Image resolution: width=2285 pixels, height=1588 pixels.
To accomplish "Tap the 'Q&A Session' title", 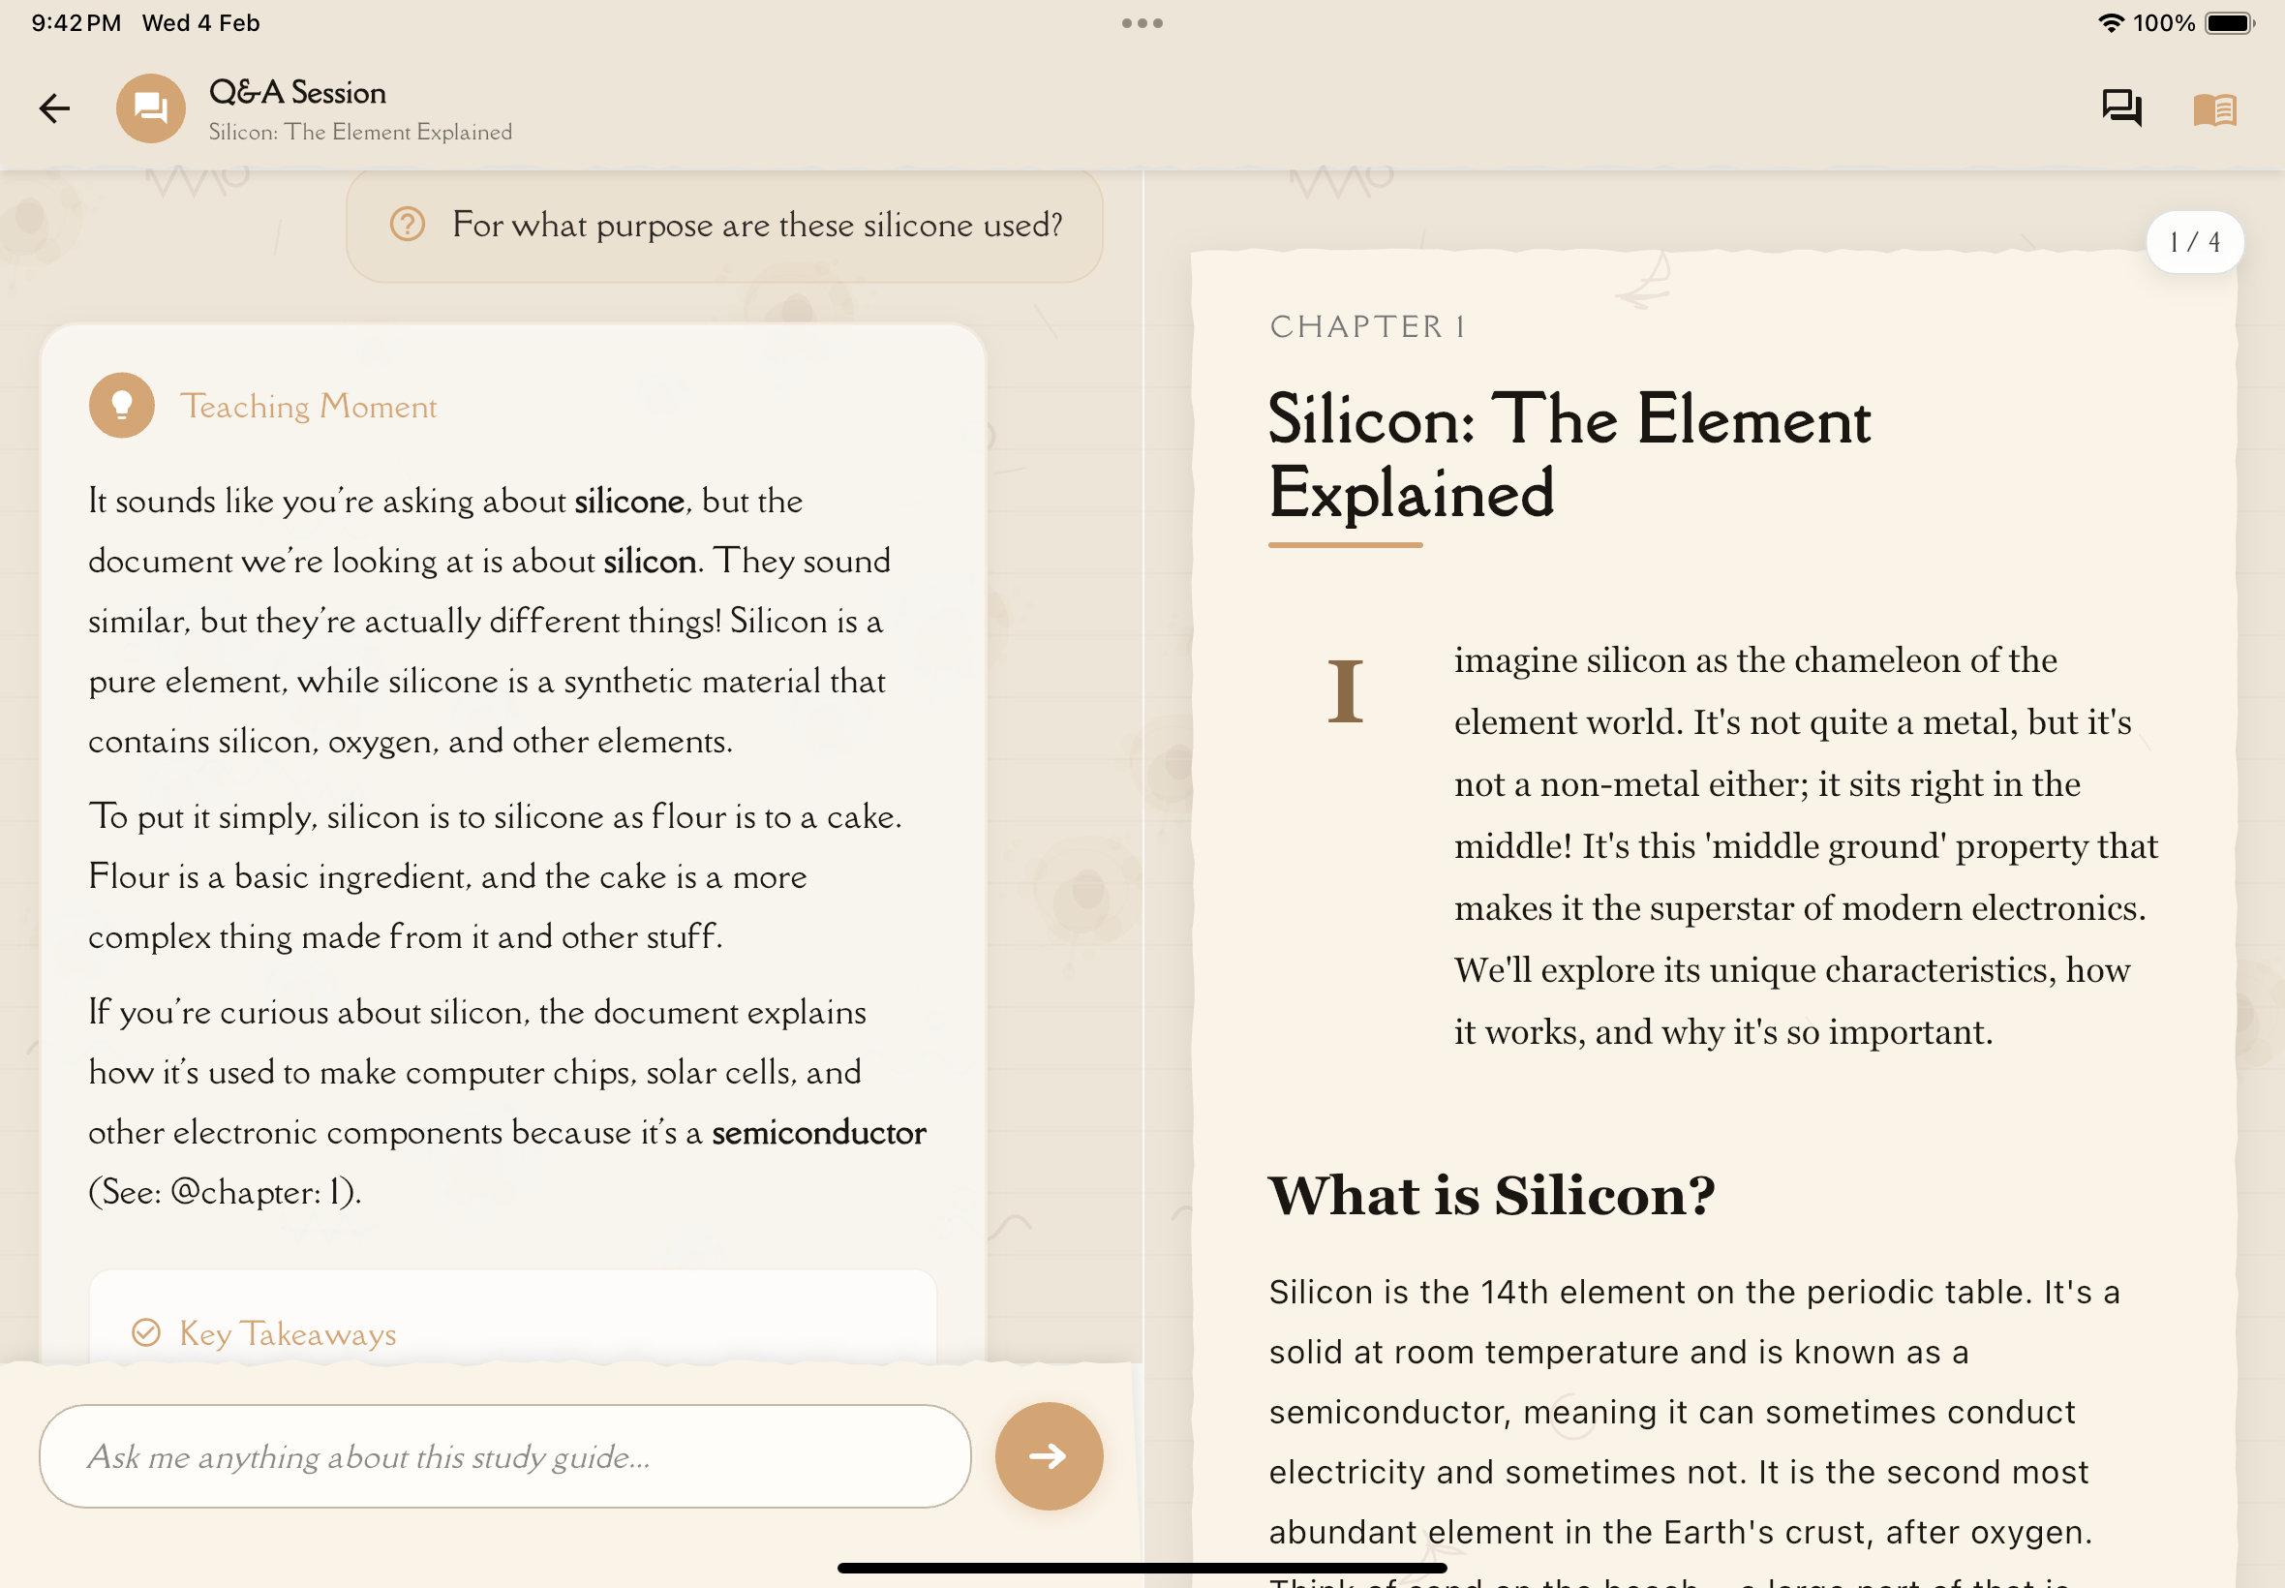I will click(297, 93).
